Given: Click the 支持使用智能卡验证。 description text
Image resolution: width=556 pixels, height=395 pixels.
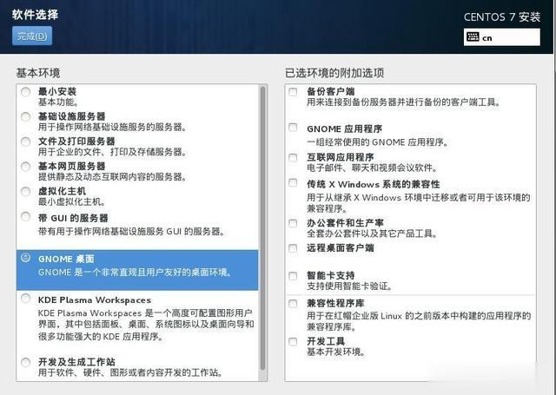Looking at the screenshot, I should [x=349, y=286].
